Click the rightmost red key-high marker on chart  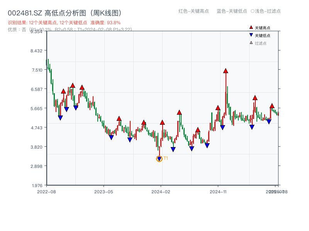[x=272, y=106]
